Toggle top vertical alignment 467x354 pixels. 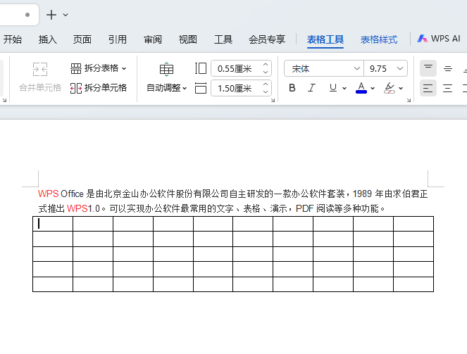[x=428, y=68]
